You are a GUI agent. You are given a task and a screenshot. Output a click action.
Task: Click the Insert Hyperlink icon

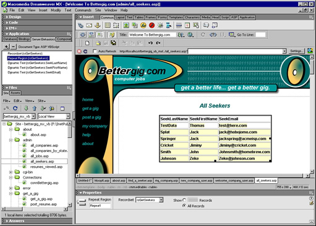point(80,25)
